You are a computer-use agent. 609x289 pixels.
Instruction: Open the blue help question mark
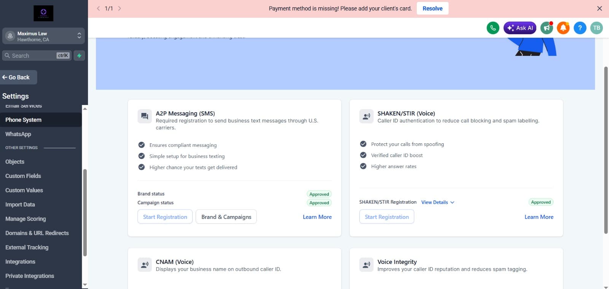pyautogui.click(x=580, y=28)
